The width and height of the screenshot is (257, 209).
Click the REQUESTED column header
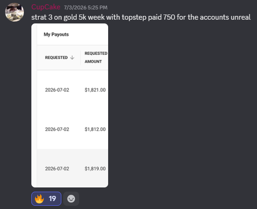click(56, 58)
